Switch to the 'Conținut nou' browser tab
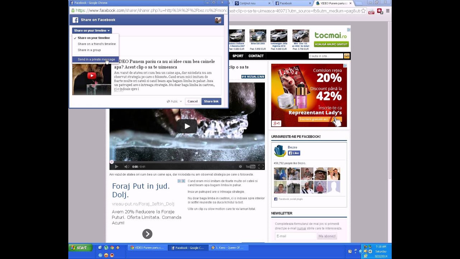This screenshot has width=460, height=259. click(252, 3)
